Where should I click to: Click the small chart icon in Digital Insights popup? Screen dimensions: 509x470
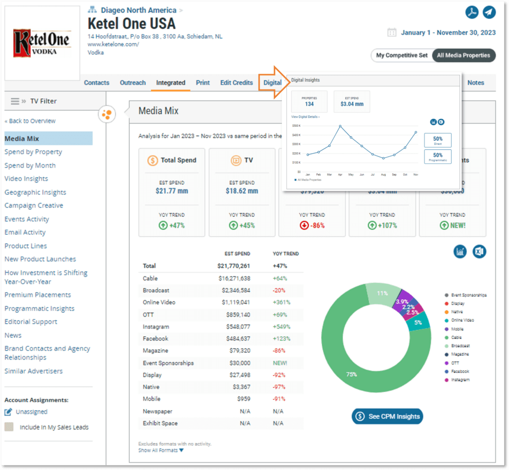point(433,122)
